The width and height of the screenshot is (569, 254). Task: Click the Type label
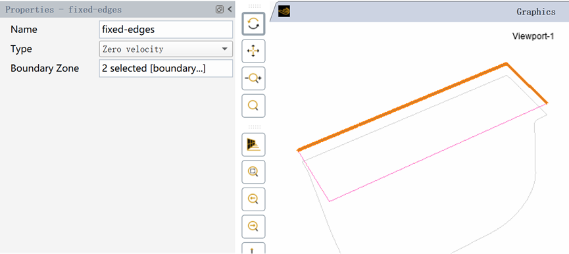(21, 49)
